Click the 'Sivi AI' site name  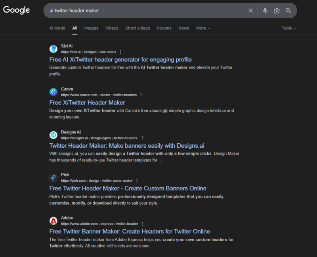coord(67,46)
